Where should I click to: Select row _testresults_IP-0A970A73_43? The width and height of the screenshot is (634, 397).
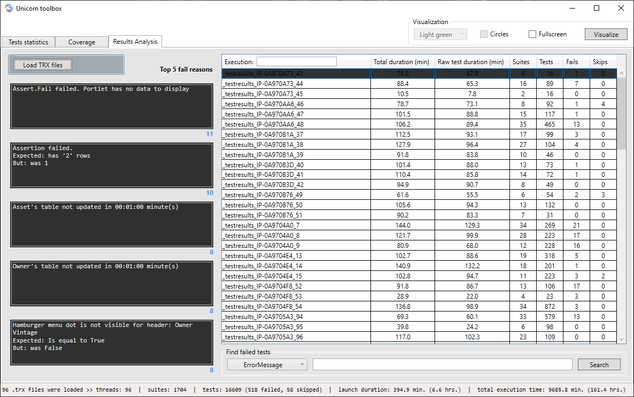[419, 74]
